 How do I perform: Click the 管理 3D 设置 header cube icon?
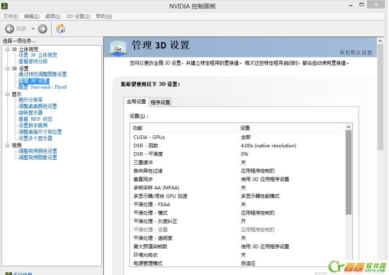pyautogui.click(x=118, y=47)
